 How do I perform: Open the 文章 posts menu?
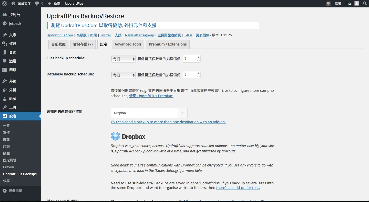click(x=13, y=35)
